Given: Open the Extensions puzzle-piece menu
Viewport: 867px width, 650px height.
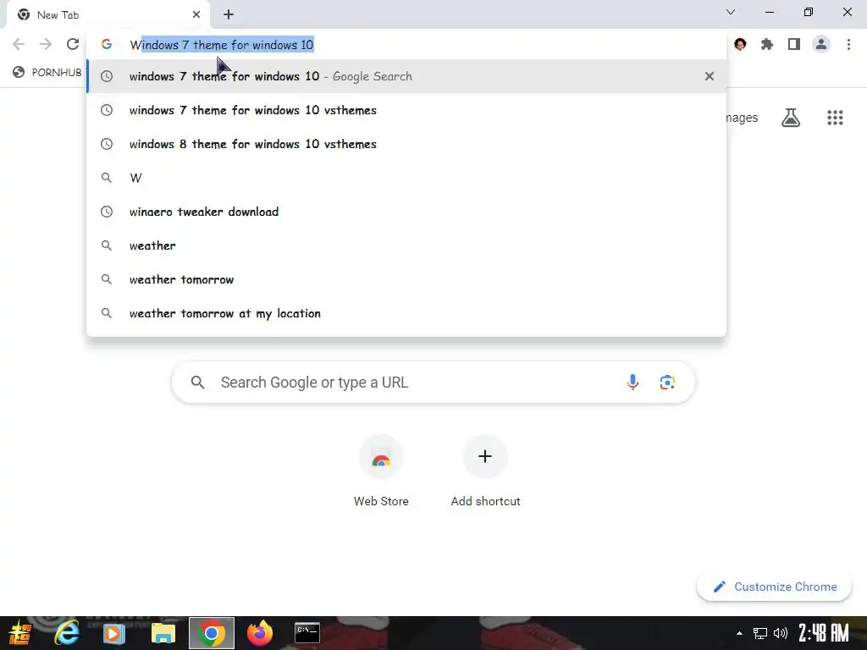Looking at the screenshot, I should tap(766, 44).
